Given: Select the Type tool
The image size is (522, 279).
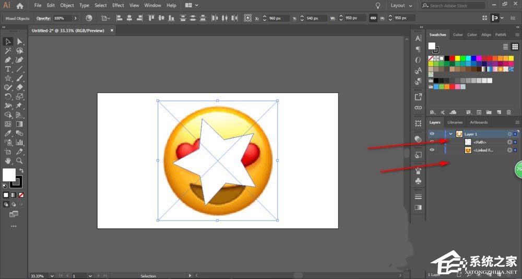Looking at the screenshot, I should pos(8,69).
